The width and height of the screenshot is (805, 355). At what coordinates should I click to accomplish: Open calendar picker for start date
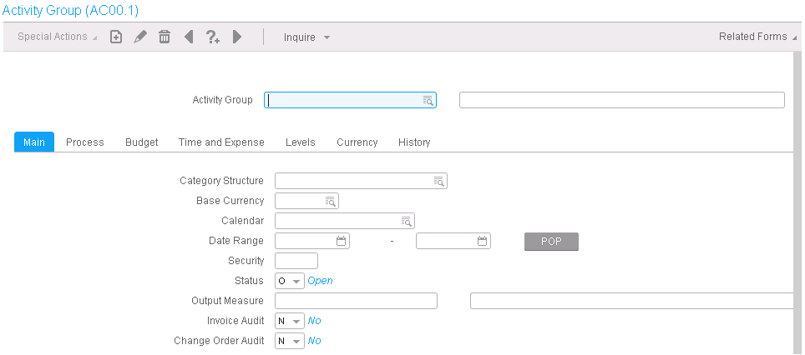click(341, 241)
